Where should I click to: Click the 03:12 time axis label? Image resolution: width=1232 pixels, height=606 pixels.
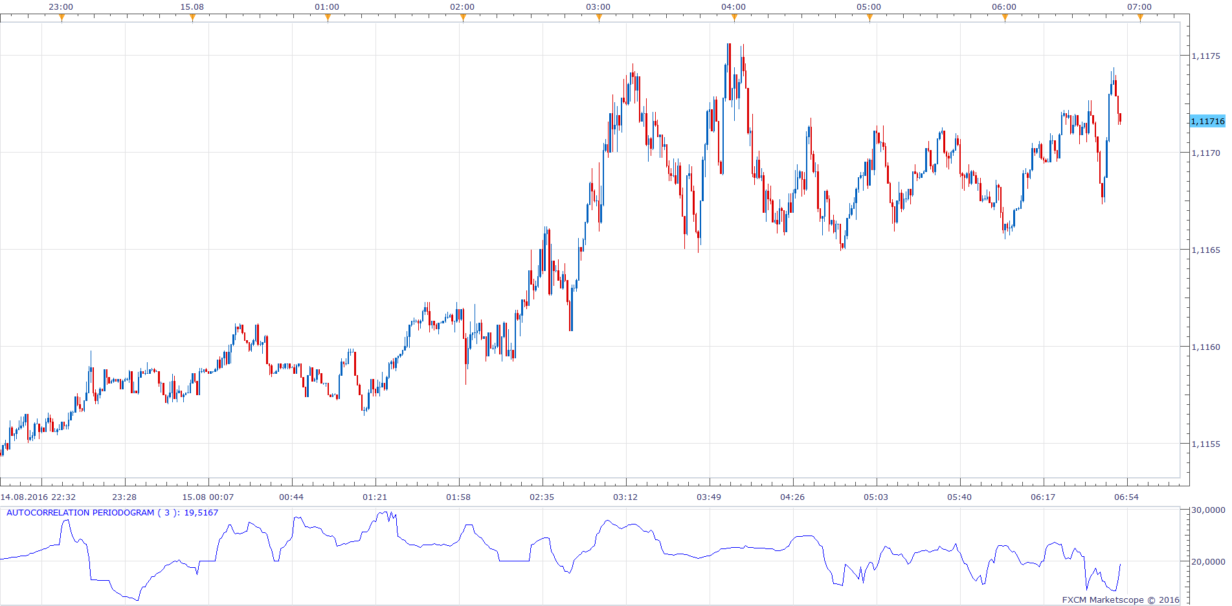tap(625, 497)
